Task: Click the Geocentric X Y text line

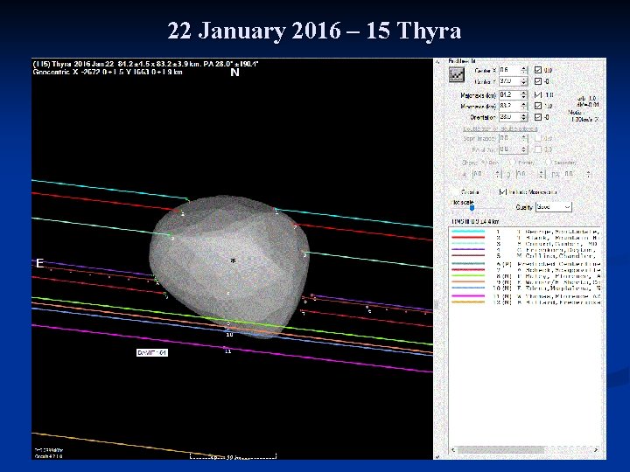Action: coord(108,73)
